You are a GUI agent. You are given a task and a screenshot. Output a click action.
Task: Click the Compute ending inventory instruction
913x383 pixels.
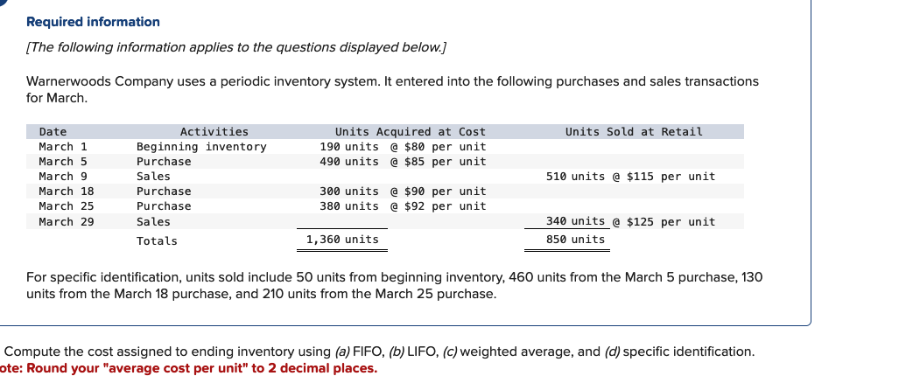[379, 352]
